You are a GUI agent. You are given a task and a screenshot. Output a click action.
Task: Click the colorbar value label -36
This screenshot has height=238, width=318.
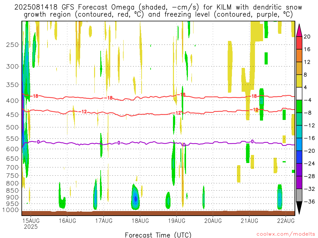(x=309, y=201)
